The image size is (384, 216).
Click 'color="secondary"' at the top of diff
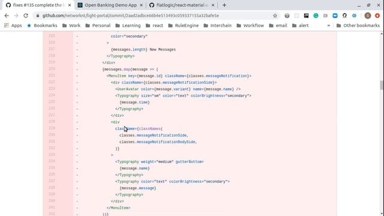coord(129,36)
